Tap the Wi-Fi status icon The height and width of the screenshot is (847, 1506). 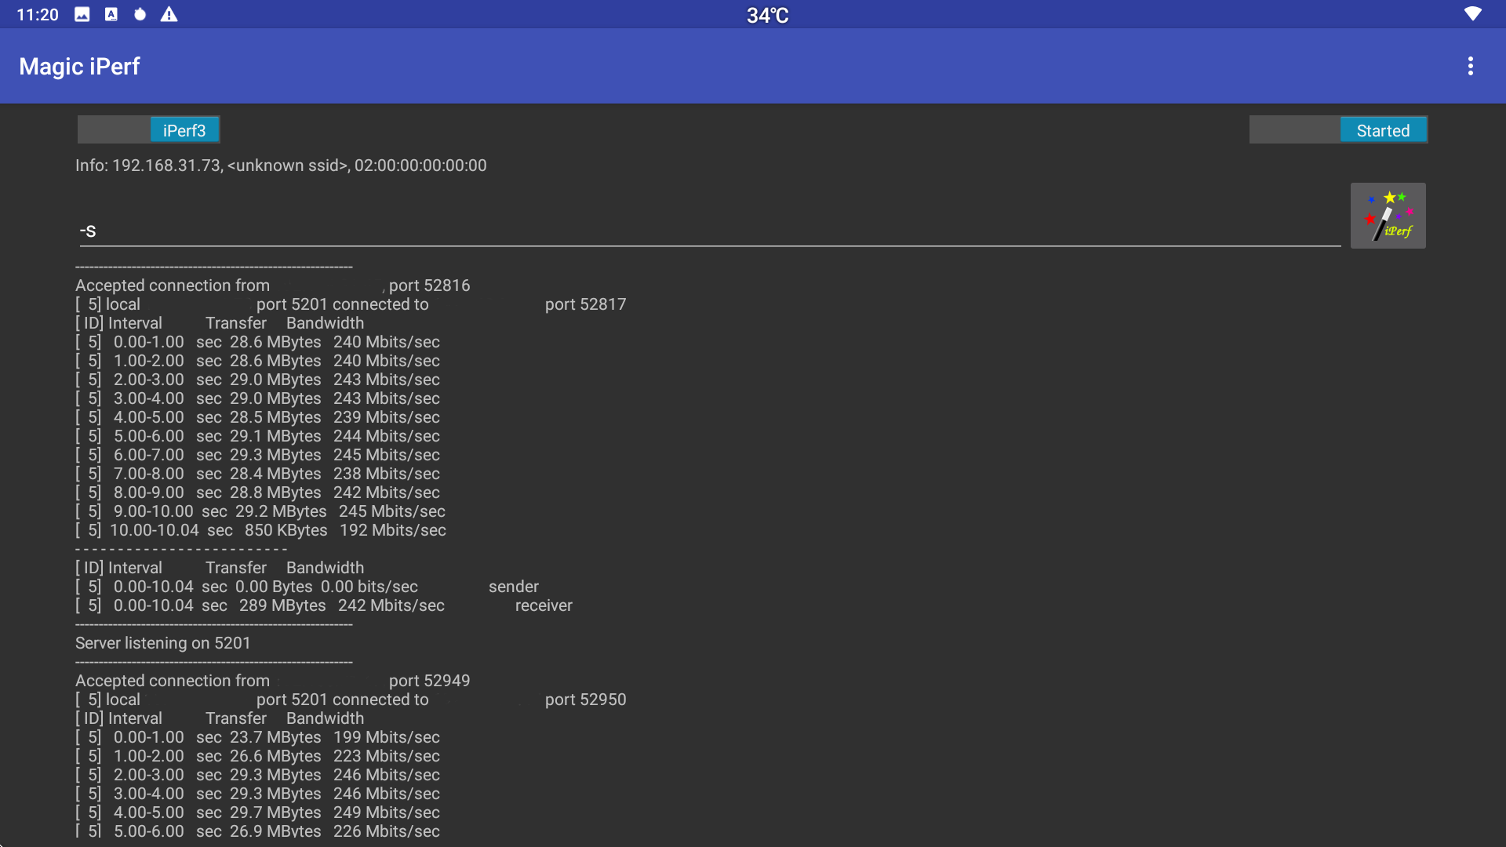point(1473,14)
